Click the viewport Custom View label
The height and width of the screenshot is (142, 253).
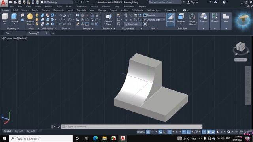coord(11,39)
